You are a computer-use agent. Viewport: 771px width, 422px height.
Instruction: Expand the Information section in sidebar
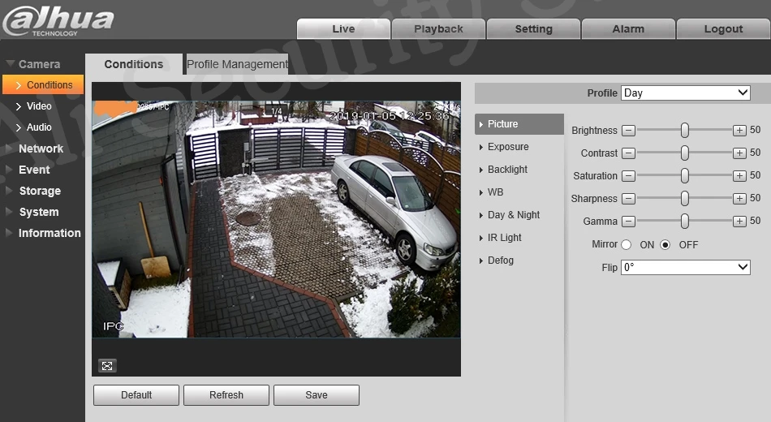(x=43, y=233)
